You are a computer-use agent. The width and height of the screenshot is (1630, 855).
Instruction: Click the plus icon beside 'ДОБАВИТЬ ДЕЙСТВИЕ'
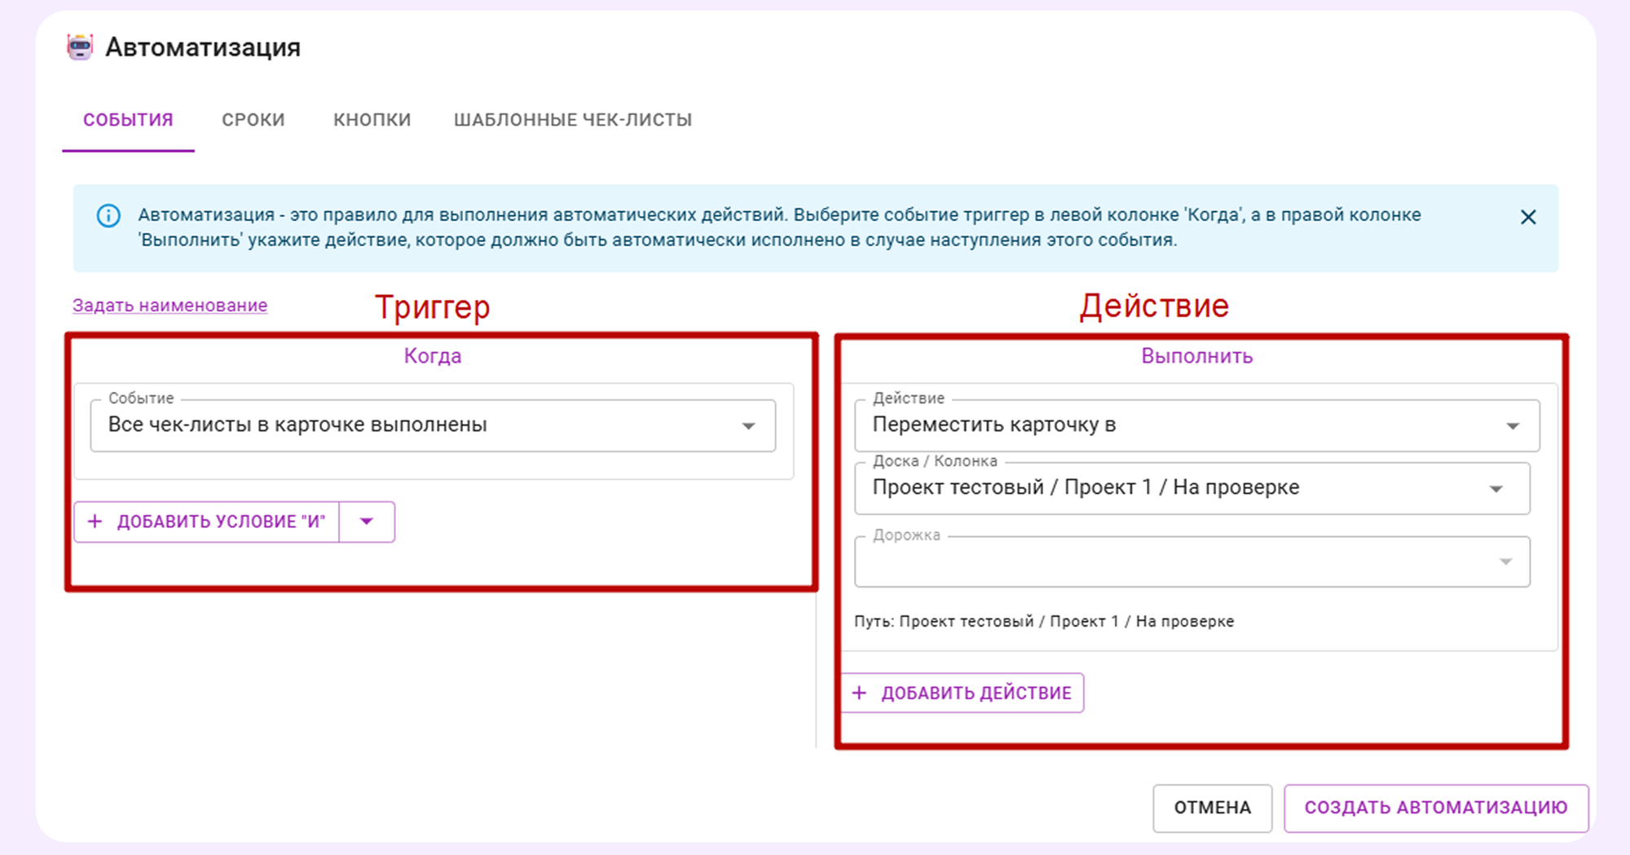(858, 692)
